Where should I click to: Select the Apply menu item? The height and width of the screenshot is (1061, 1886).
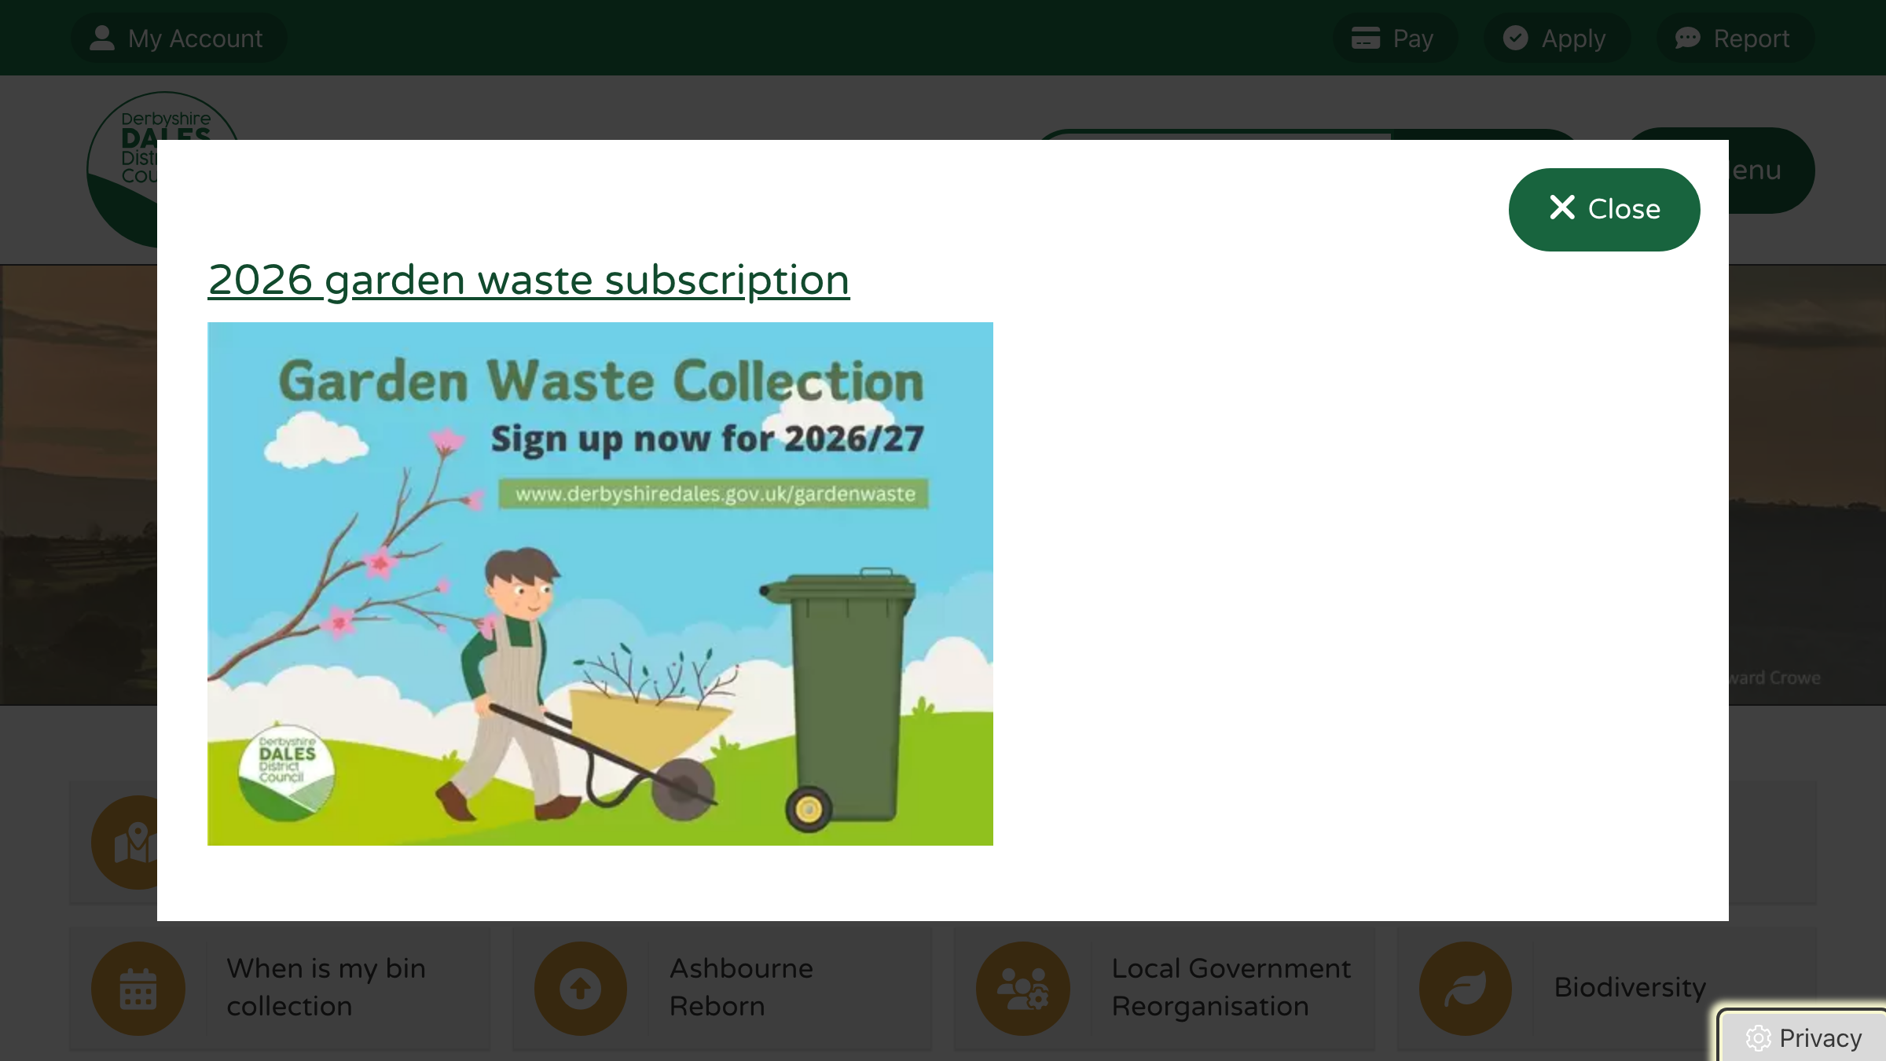1572,38
